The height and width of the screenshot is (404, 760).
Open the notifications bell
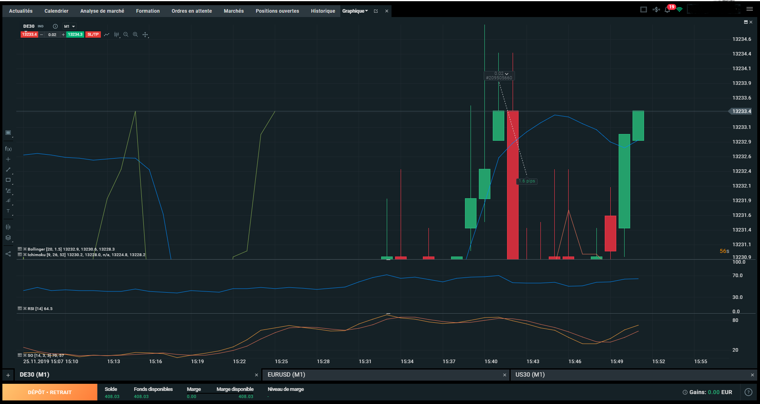pos(667,10)
